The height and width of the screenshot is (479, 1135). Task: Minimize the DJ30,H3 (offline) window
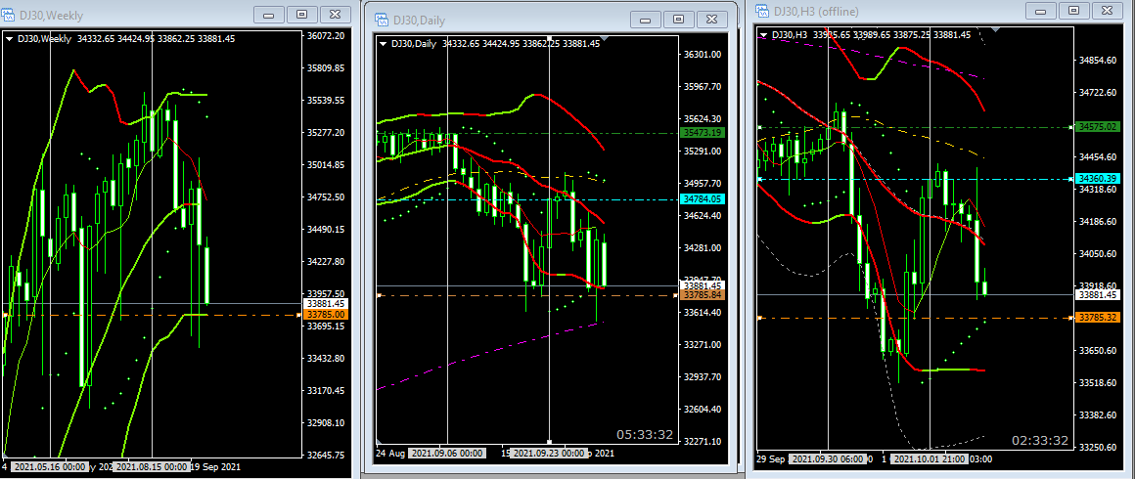click(x=1041, y=10)
